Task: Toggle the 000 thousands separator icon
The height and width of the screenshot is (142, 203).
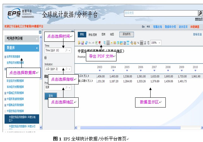Action: (142, 43)
